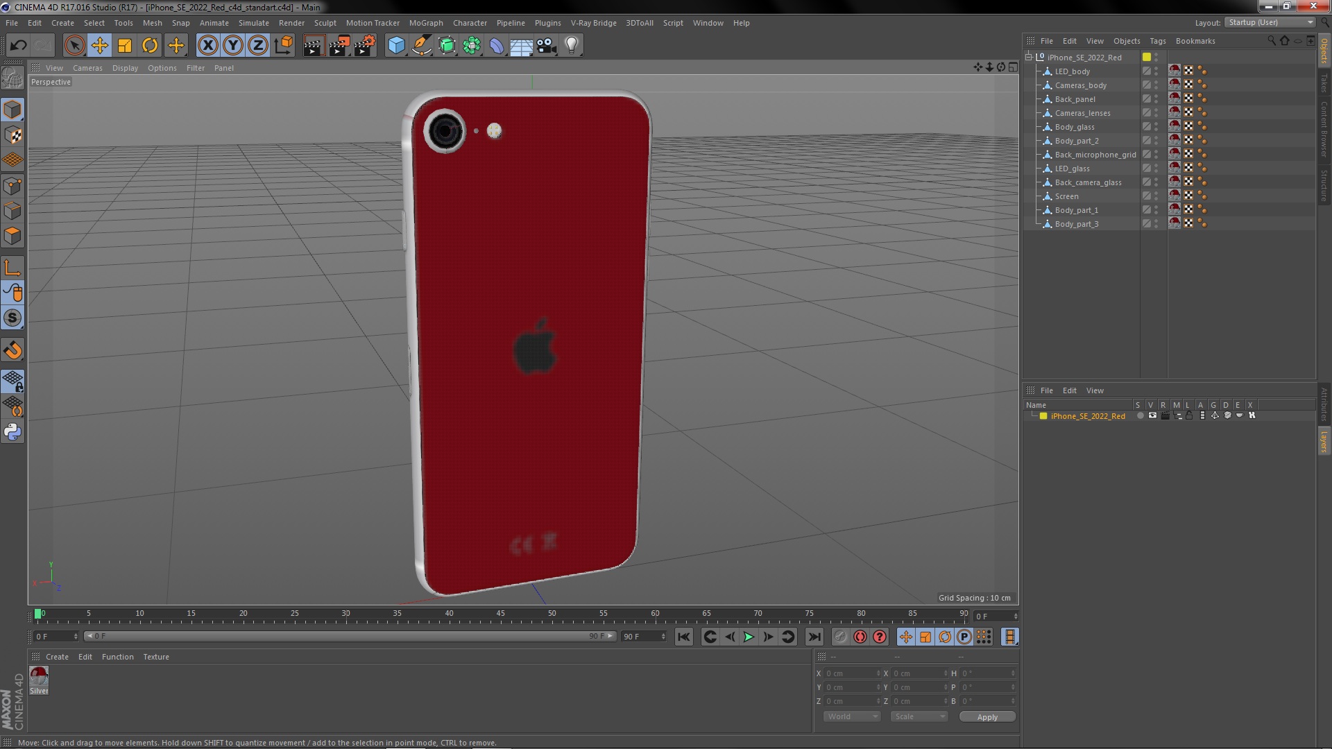Toggle Enable Snap magnet icon
Image resolution: width=1332 pixels, height=749 pixels.
coord(12,350)
